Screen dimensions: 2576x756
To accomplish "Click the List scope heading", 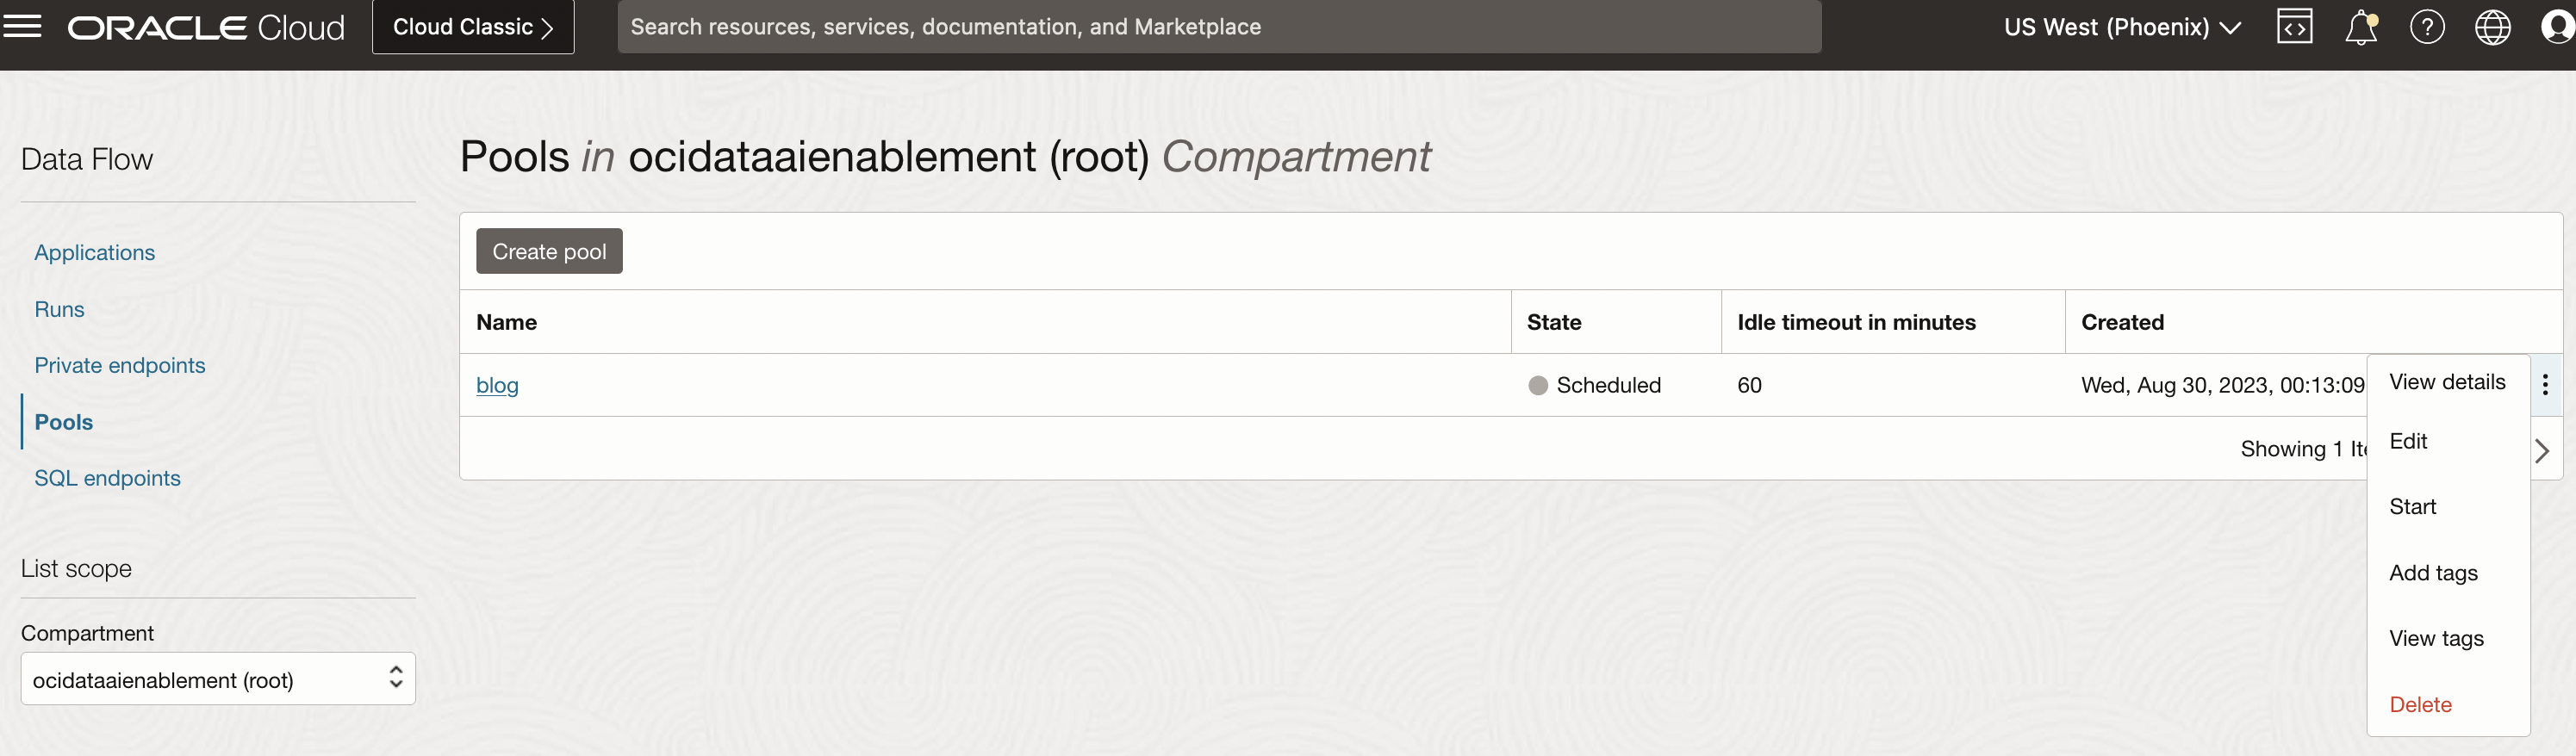I will pyautogui.click(x=76, y=568).
